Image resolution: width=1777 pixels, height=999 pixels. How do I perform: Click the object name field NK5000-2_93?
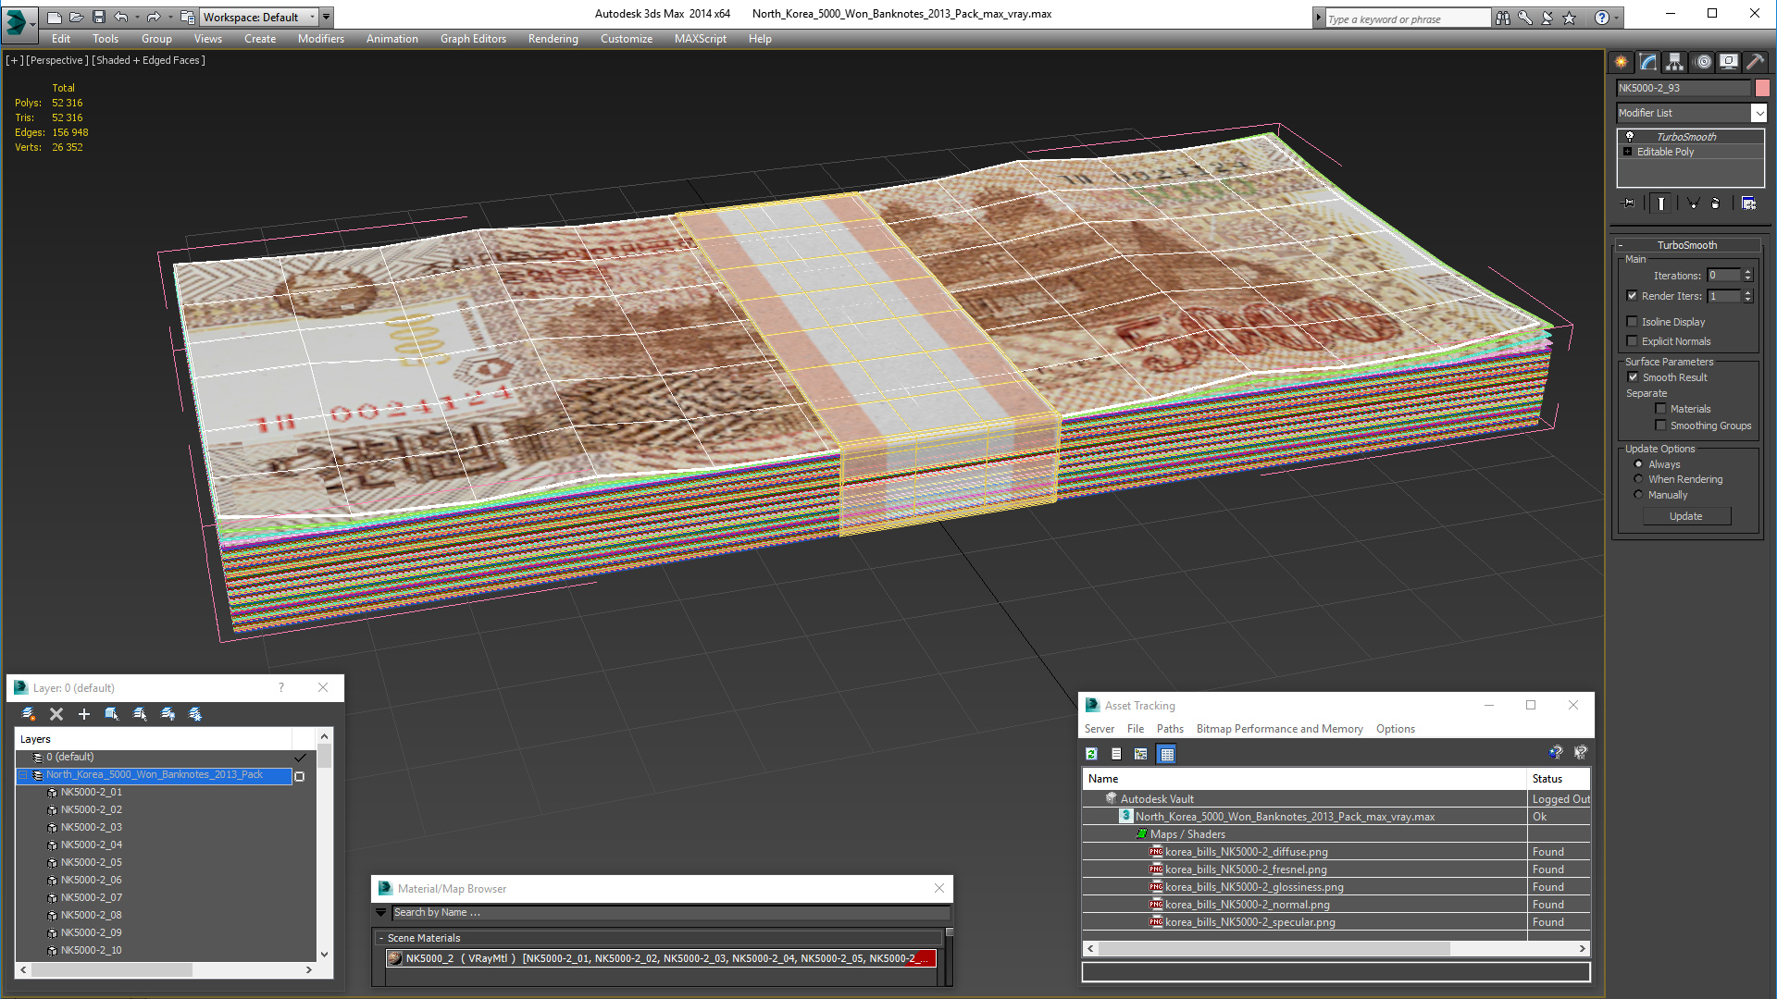click(1684, 88)
